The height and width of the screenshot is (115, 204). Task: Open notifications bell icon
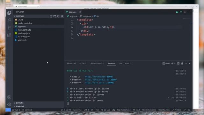189,110
